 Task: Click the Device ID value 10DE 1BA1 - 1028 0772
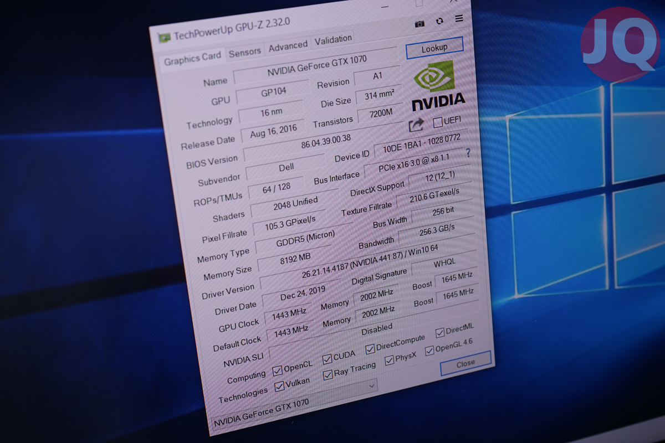[x=421, y=142]
